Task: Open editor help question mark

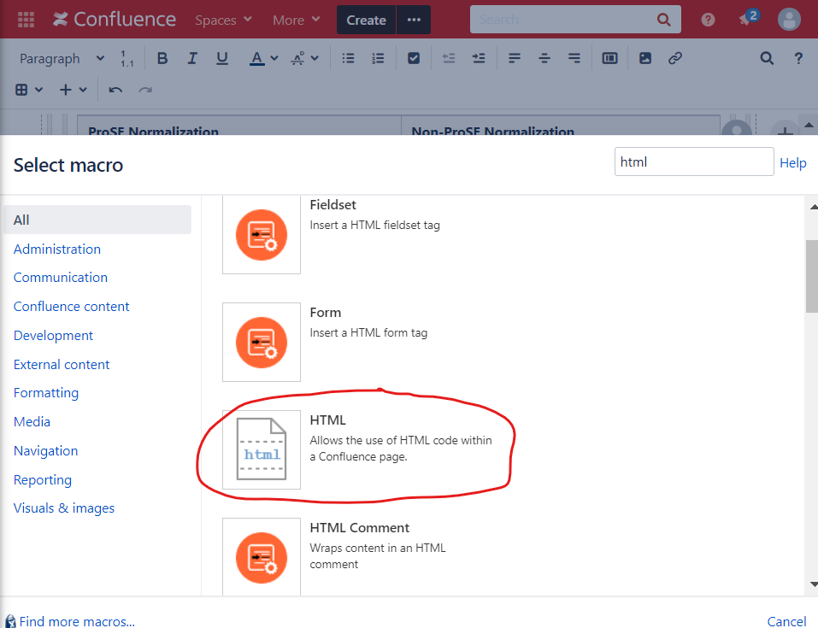Action: (798, 58)
